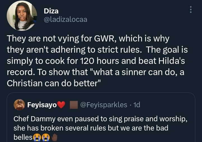Click the 1d timestamp on quoted tweet
Viewport: 202px width, 142px height.
click(137, 105)
